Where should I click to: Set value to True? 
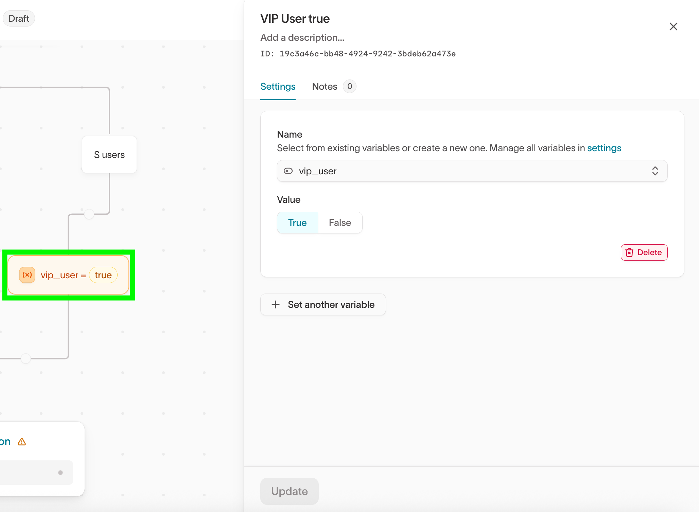[297, 223]
